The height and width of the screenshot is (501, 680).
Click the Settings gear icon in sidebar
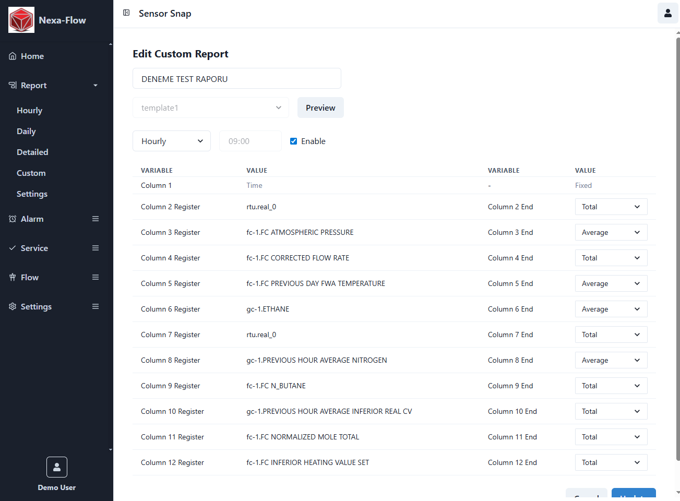[x=12, y=306]
